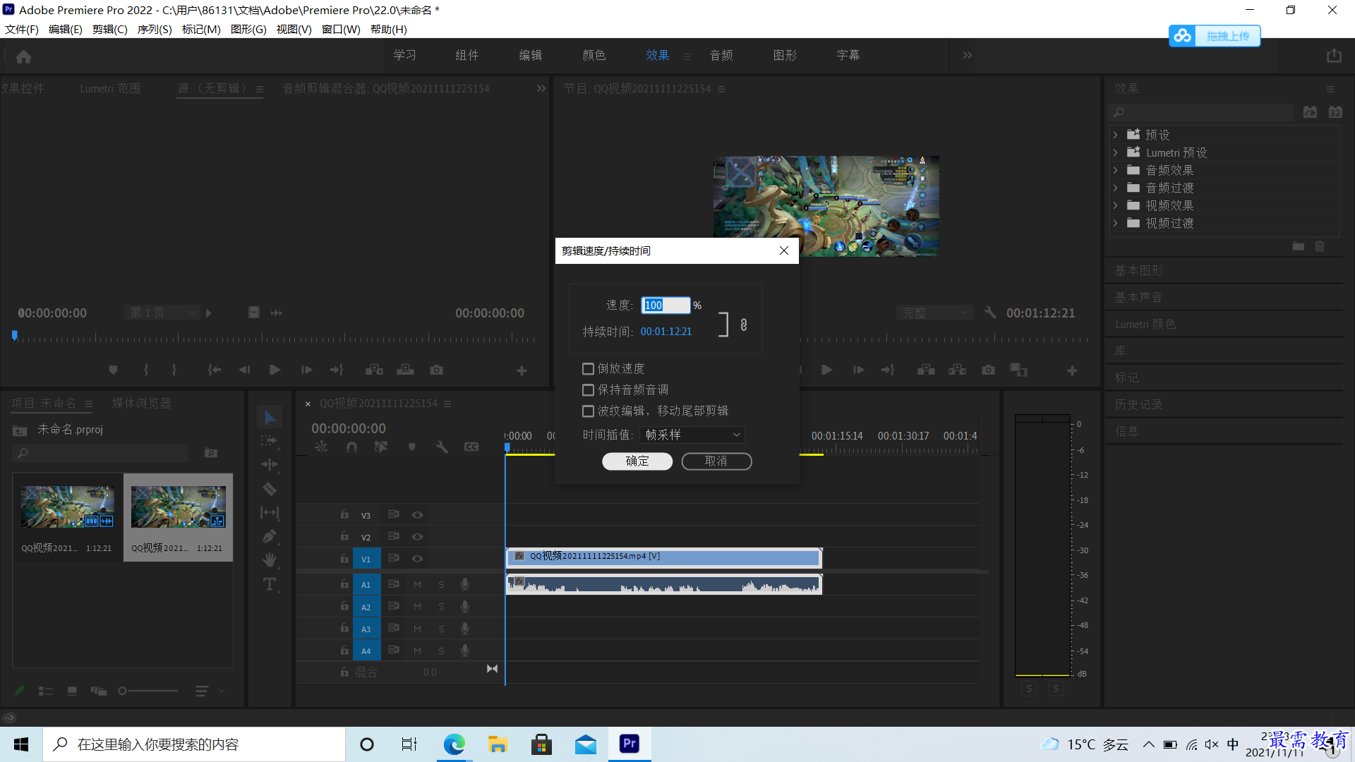The height and width of the screenshot is (762, 1355).
Task: Switch project panel to list view
Action: point(46,691)
